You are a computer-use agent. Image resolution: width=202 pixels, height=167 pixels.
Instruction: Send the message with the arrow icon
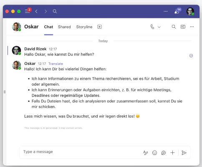click(184, 153)
